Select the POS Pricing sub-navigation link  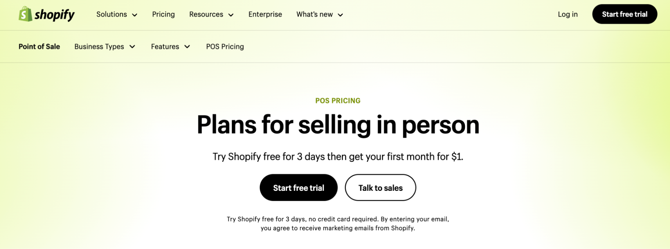(225, 46)
